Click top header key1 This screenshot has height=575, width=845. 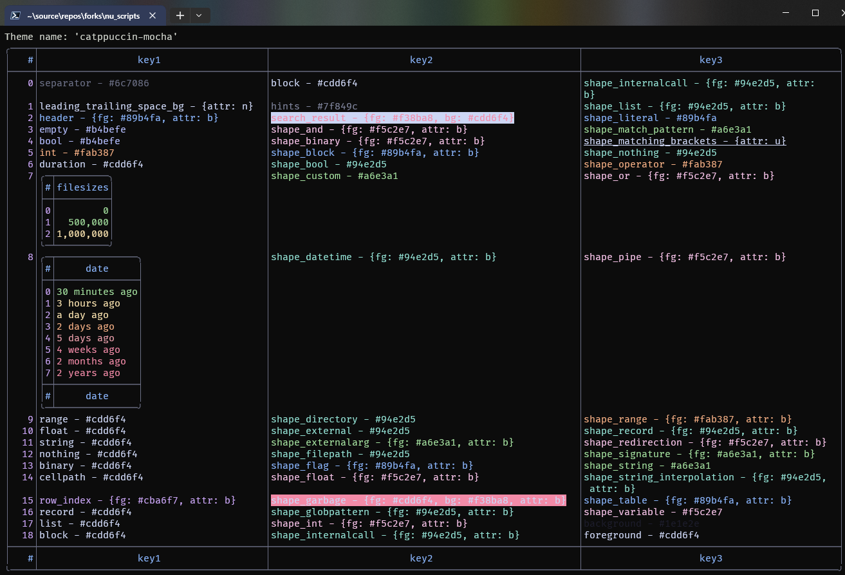tap(149, 60)
